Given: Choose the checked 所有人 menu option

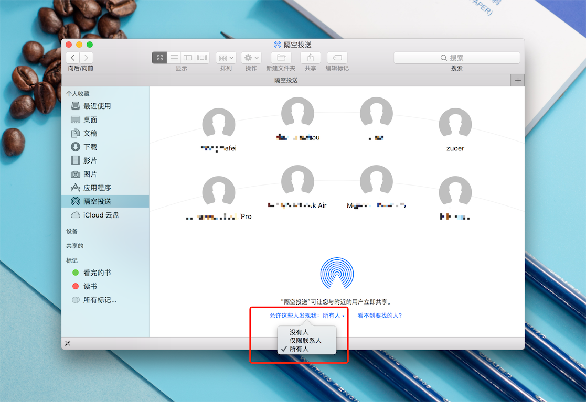Looking at the screenshot, I should 307,349.
